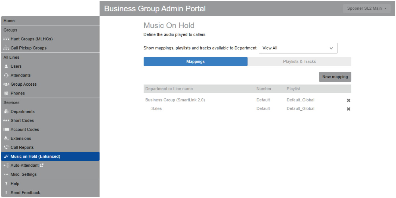Open the View All combo box chevron
Screen dimensions: 396x198
click(331, 48)
